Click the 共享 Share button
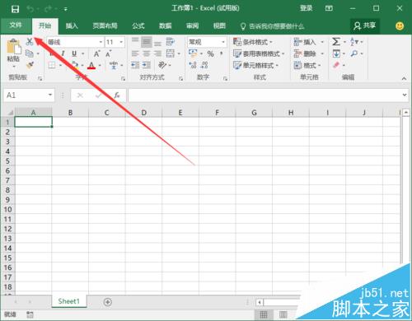Image resolution: width=412 pixels, height=321 pixels. click(x=365, y=26)
